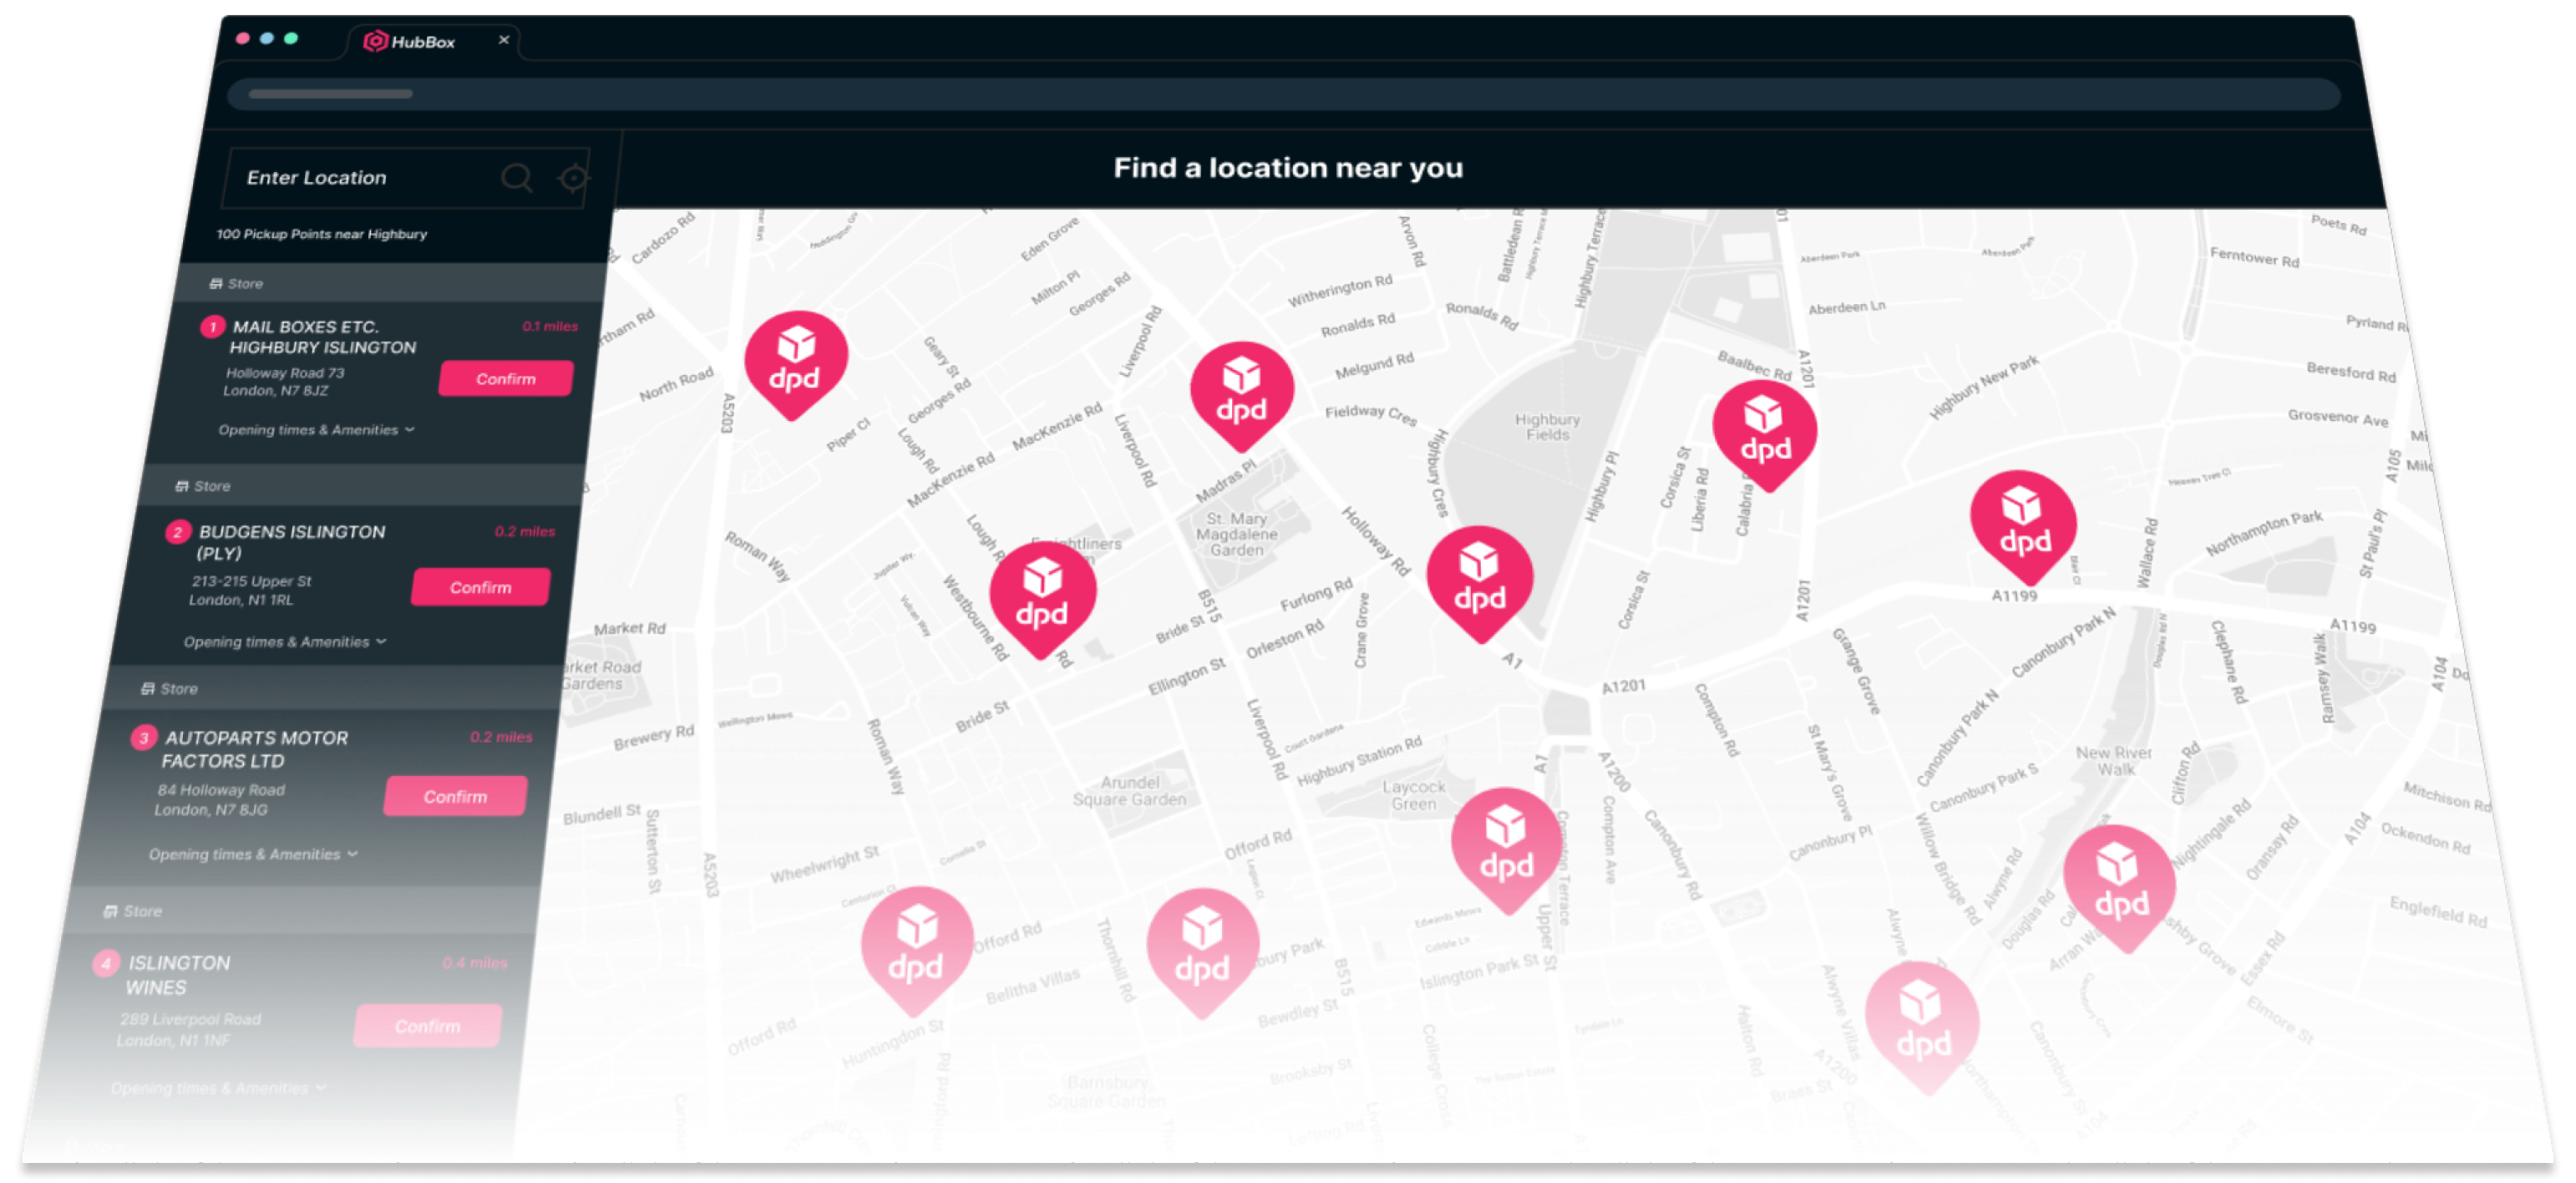Click the 'Highbury Station Rd' map label

(x=1360, y=761)
